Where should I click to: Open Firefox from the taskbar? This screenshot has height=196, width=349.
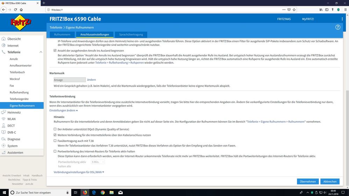point(85,193)
